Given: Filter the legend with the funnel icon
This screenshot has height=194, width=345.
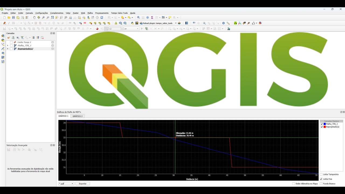Looking at the screenshot, I should coord(22,38).
